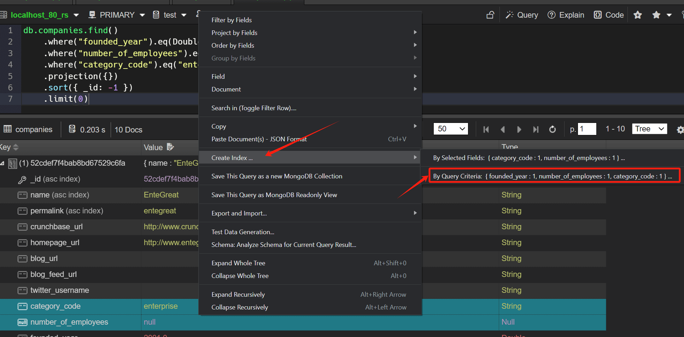Click the companies collection table icon
Image resolution: width=684 pixels, height=337 pixels.
pos(8,129)
